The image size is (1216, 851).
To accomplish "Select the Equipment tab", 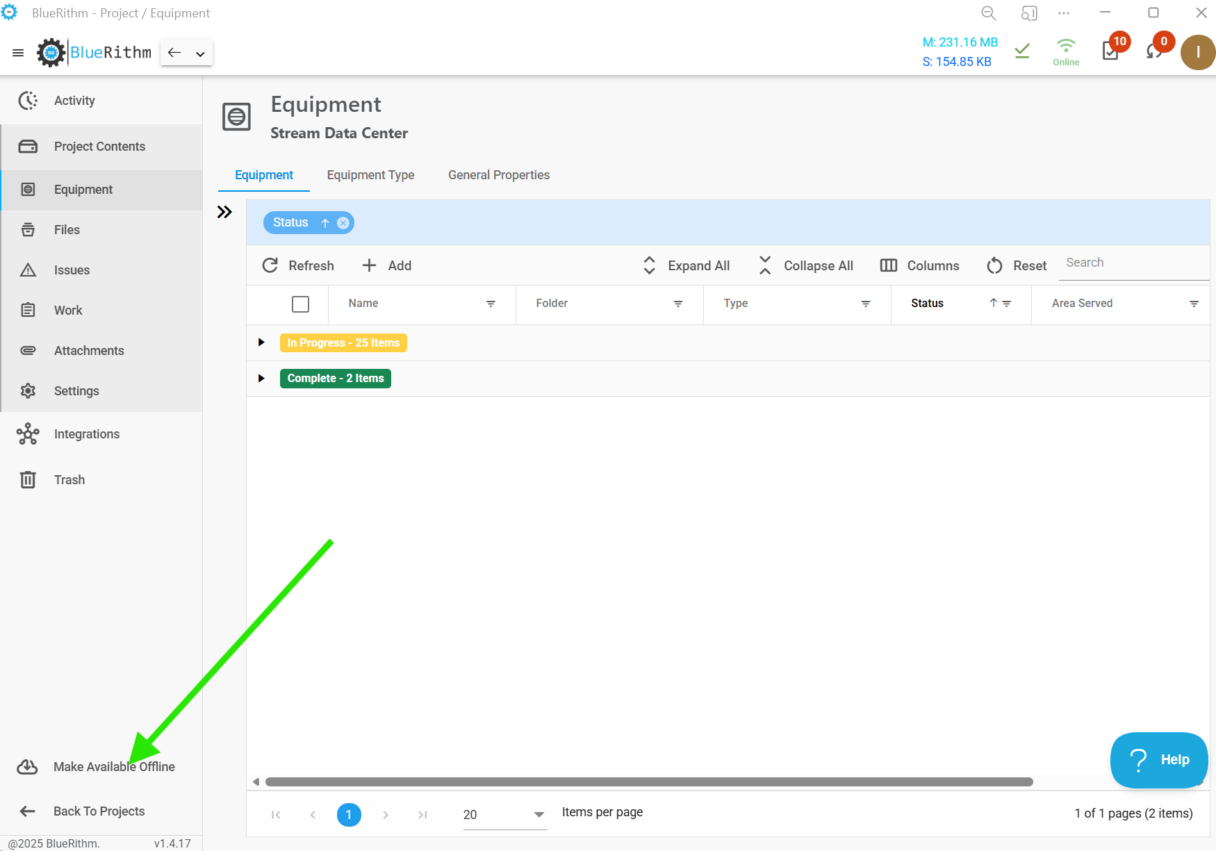I will (x=264, y=175).
